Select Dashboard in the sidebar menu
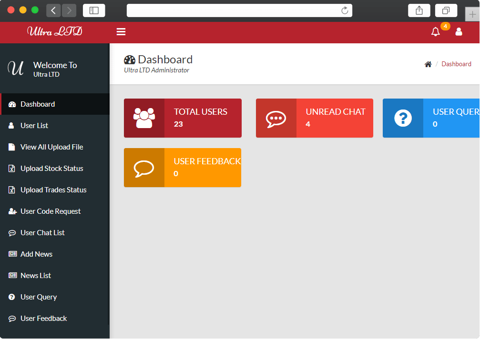The width and height of the screenshot is (480, 339). coord(55,104)
